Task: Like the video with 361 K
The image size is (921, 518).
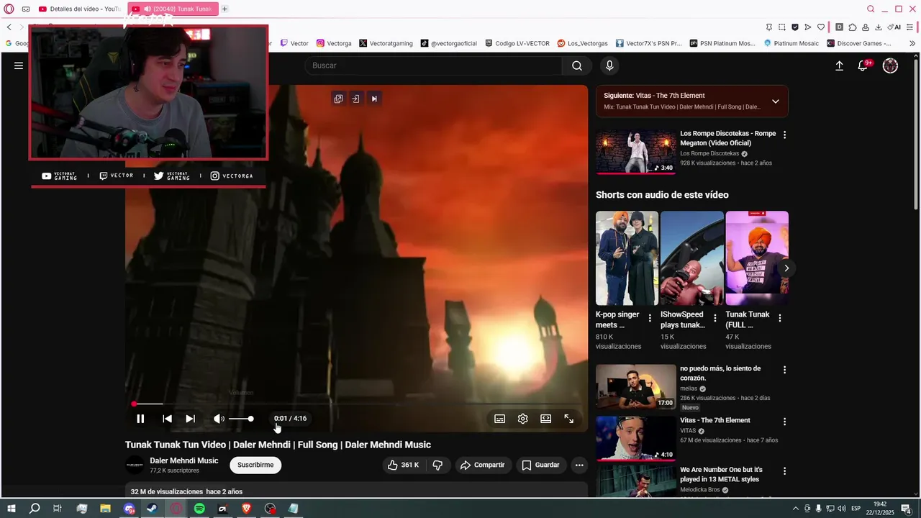Action: 403,465
